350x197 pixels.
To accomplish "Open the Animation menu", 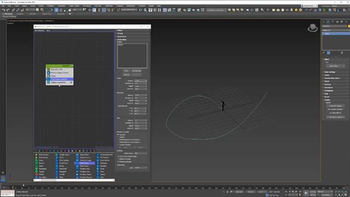I will pyautogui.click(x=62, y=6).
